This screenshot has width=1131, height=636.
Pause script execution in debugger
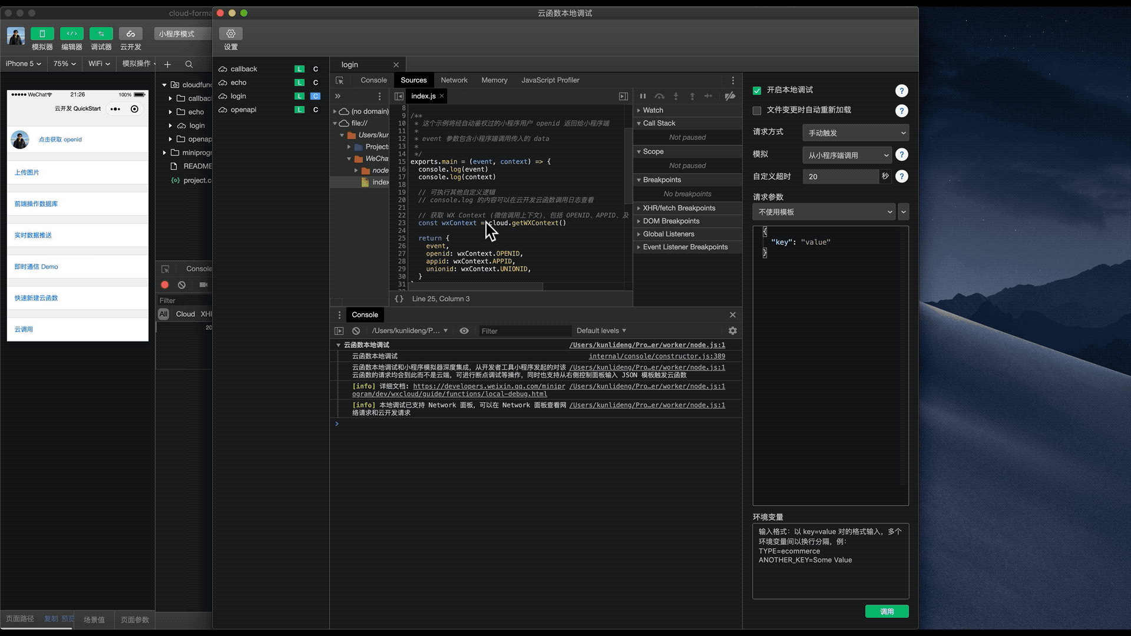point(643,96)
